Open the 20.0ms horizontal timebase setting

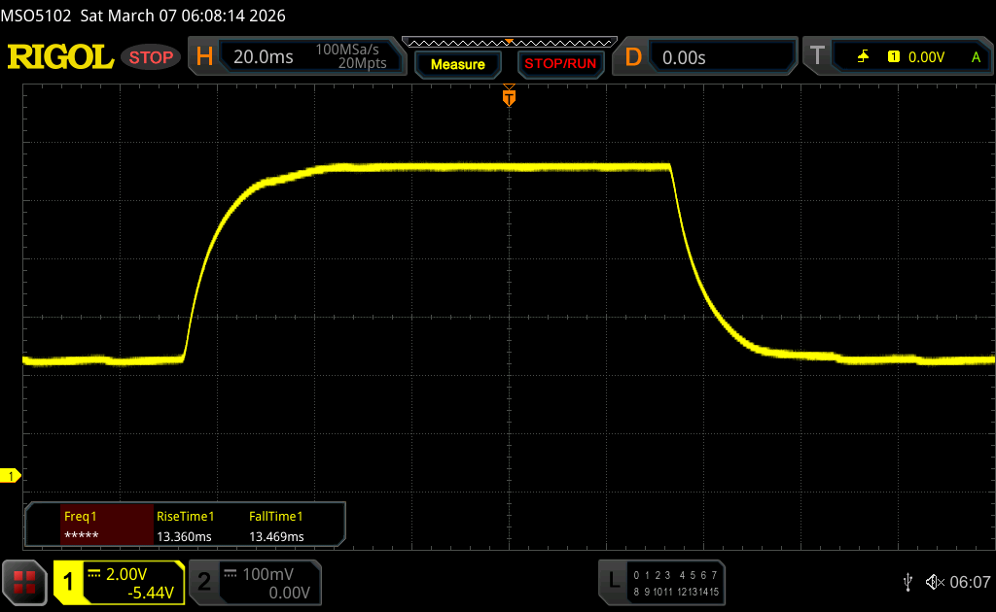pos(264,57)
